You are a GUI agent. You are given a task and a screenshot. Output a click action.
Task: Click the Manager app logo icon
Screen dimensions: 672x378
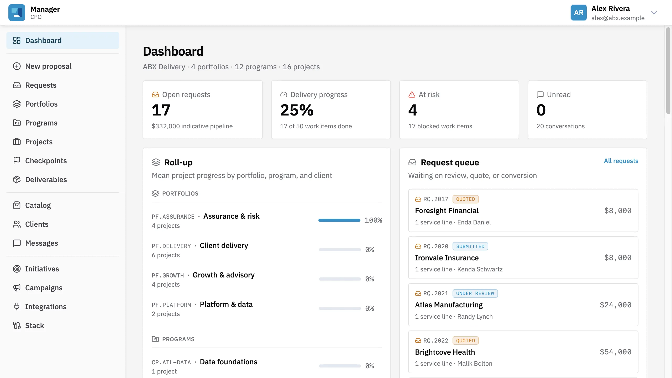click(x=17, y=13)
